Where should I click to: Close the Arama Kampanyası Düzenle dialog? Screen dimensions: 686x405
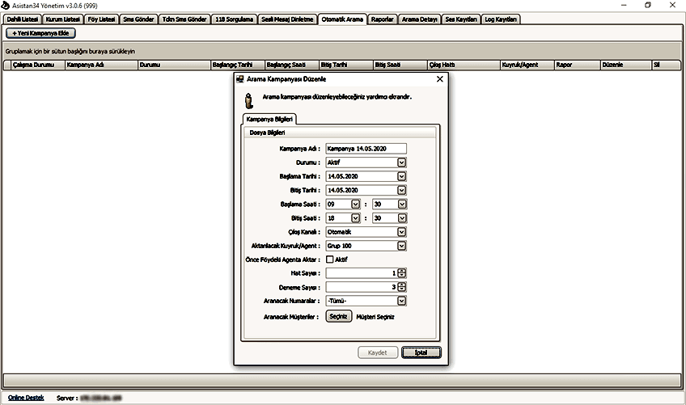coord(439,79)
